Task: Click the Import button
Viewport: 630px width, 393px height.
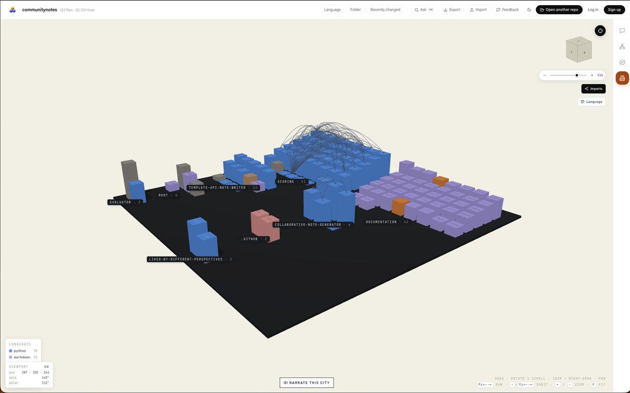Action: [x=478, y=9]
